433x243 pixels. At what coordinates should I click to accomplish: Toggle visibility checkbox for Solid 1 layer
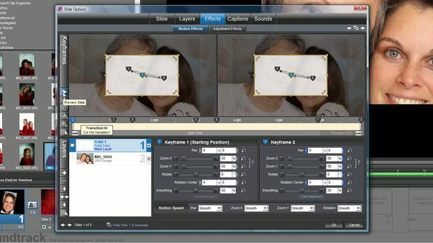point(149,146)
